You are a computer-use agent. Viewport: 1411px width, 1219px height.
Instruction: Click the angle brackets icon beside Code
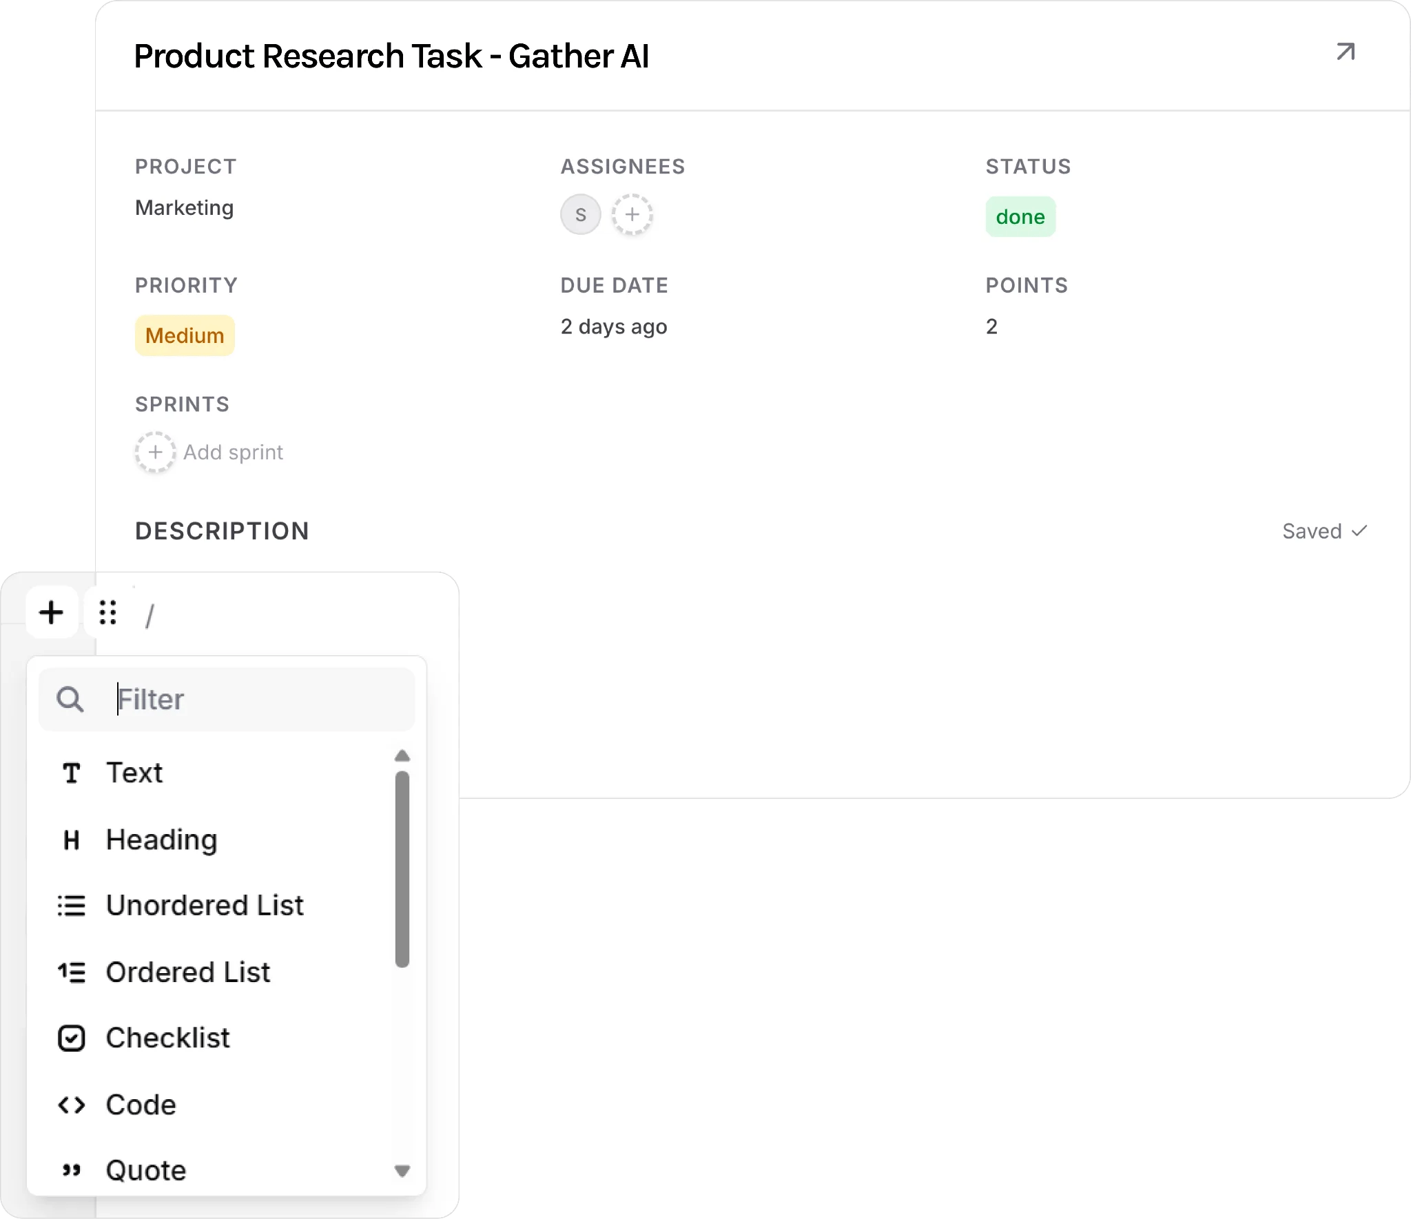72,1105
